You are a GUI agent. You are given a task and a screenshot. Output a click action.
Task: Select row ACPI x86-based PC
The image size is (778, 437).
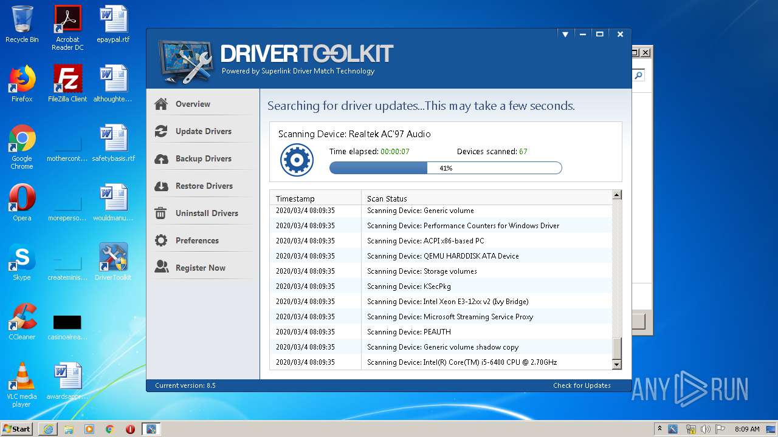[x=441, y=241]
